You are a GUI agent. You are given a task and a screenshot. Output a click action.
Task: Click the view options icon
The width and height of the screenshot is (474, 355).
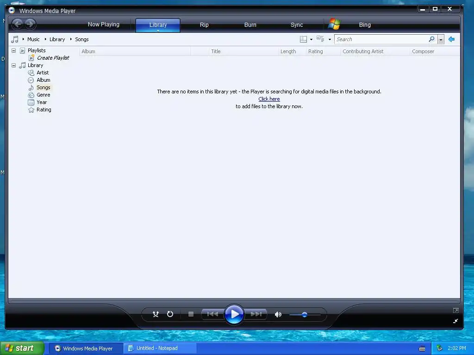pos(320,39)
